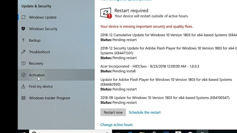The width and height of the screenshot is (237, 133).
Task: Click the Restart now button
Action: tap(113, 112)
